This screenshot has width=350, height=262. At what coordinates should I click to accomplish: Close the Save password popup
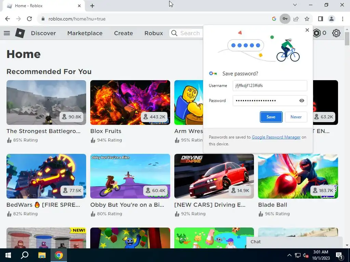(x=307, y=30)
